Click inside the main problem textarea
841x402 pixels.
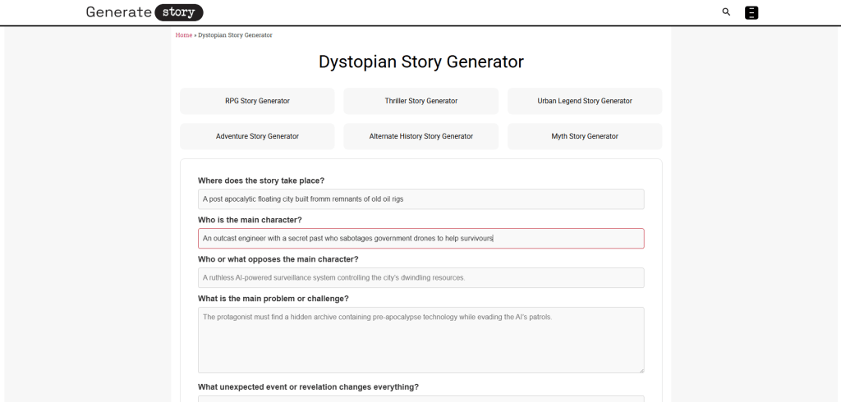pyautogui.click(x=420, y=340)
